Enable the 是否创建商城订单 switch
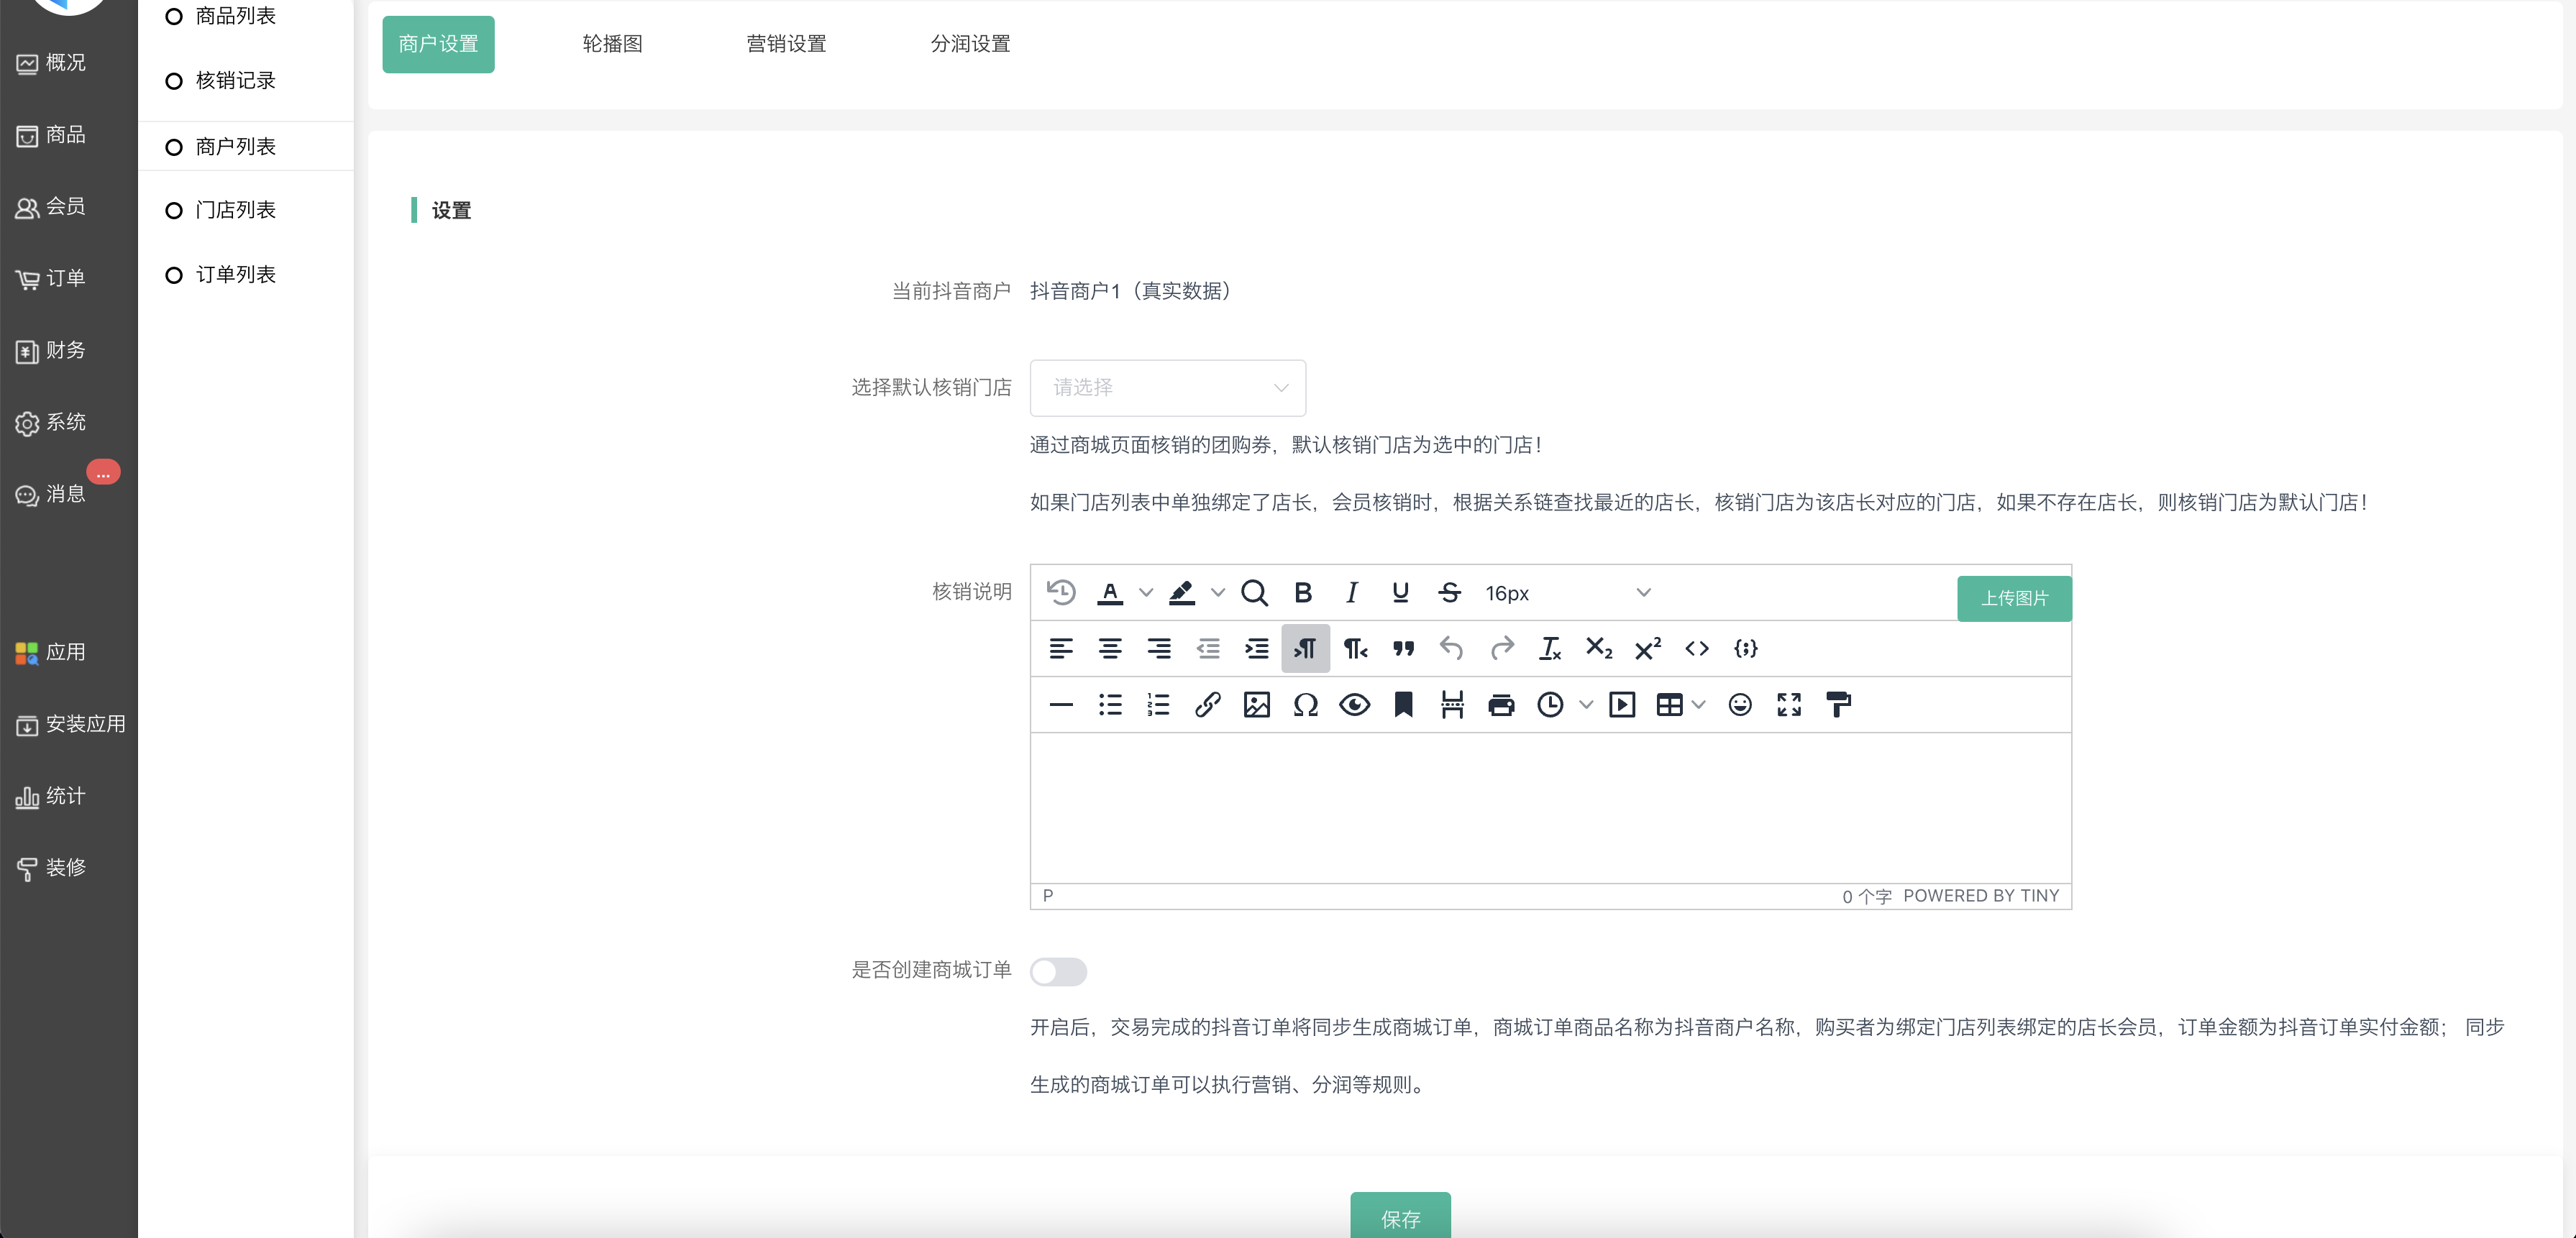 [x=1058, y=971]
